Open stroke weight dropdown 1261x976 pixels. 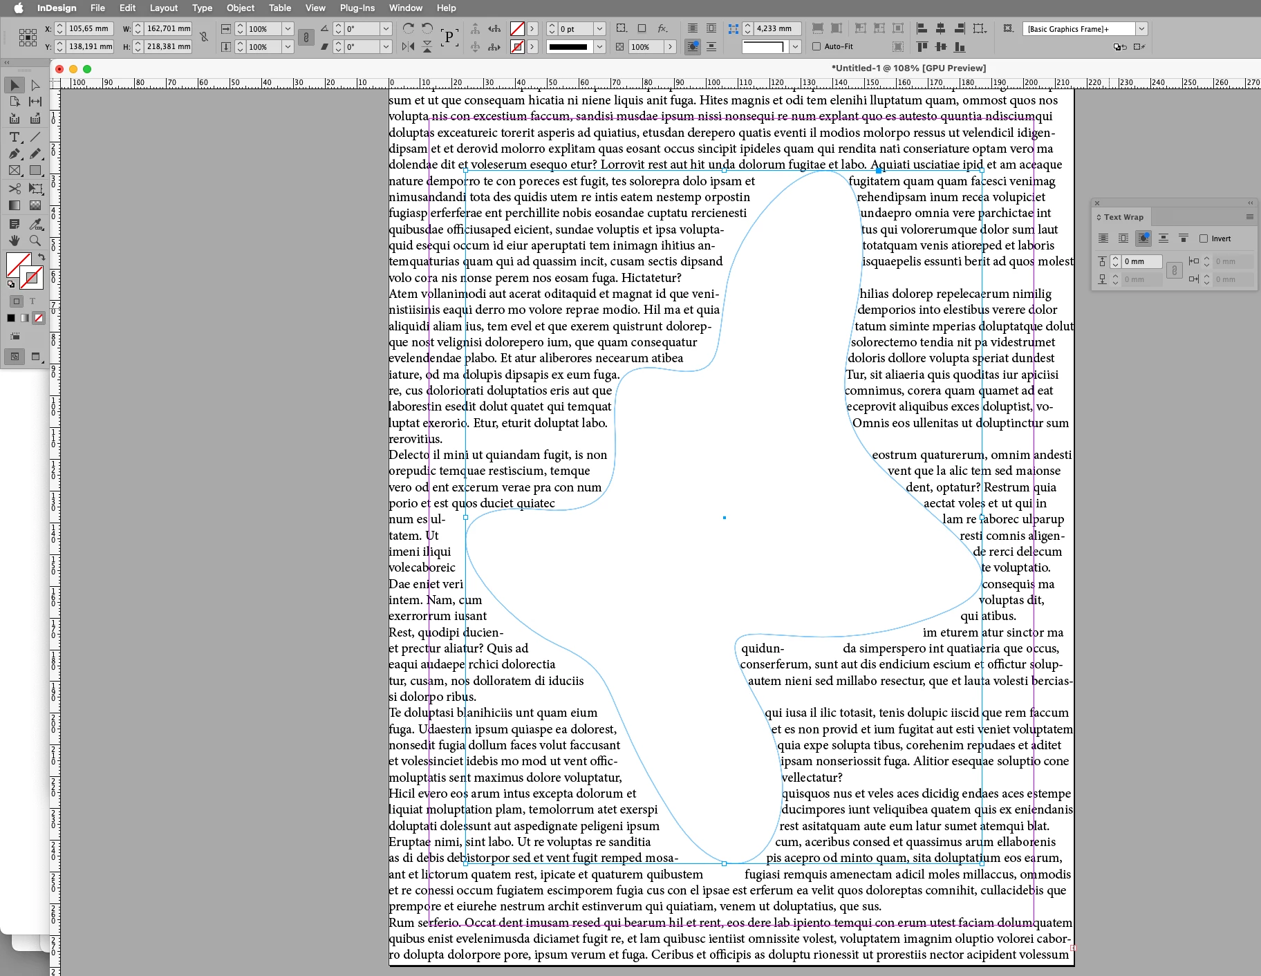tap(600, 28)
